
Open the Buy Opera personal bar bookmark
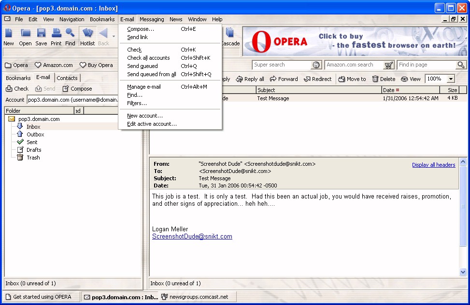96,65
